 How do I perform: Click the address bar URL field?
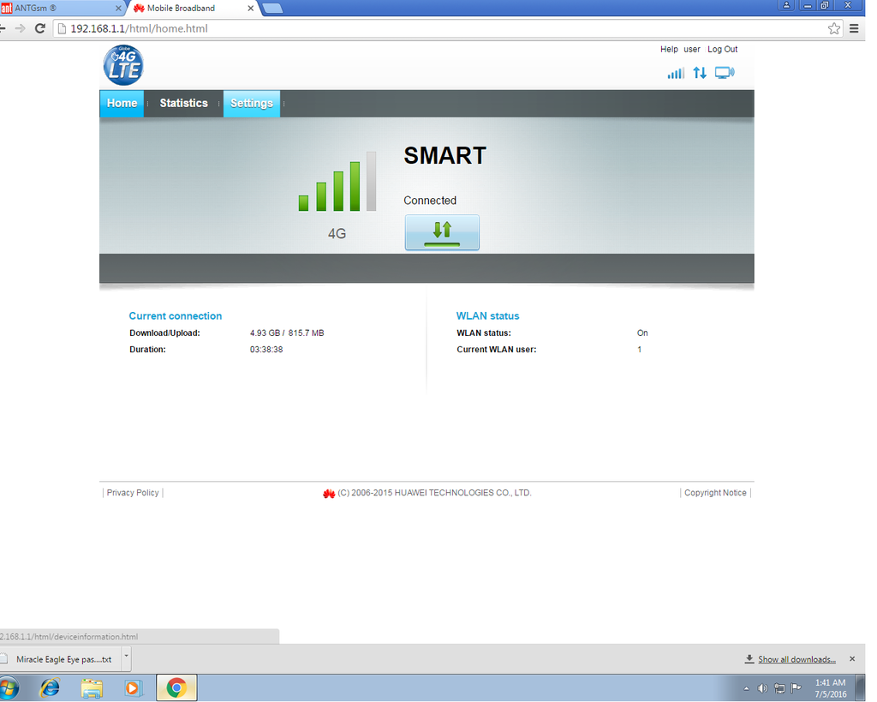pos(428,28)
